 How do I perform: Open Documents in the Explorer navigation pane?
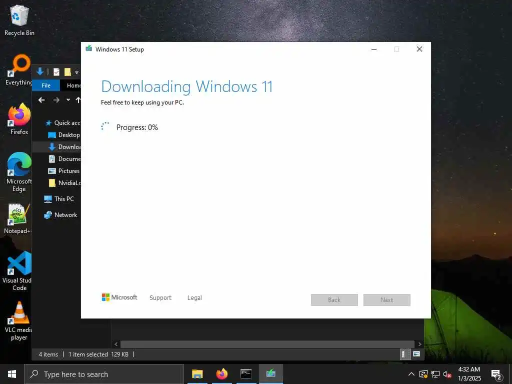tap(64, 158)
